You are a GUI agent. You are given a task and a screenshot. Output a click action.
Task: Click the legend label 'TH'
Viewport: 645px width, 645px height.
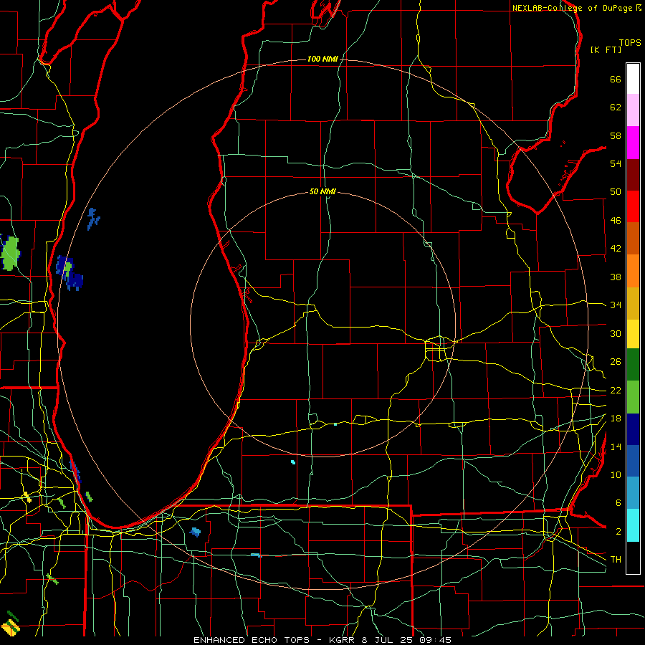(616, 560)
